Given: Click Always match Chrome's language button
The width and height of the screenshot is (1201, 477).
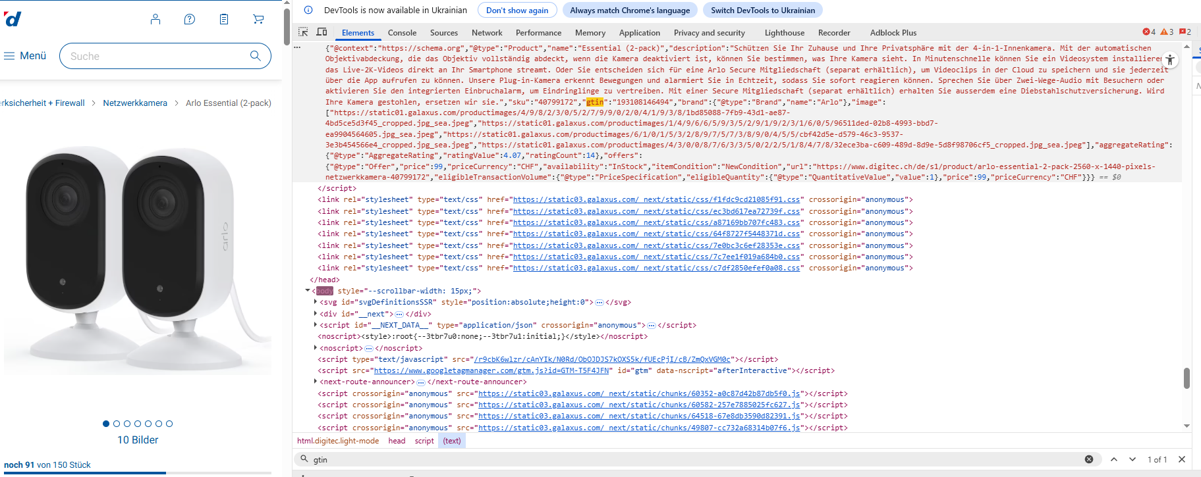Looking at the screenshot, I should coord(630,10).
